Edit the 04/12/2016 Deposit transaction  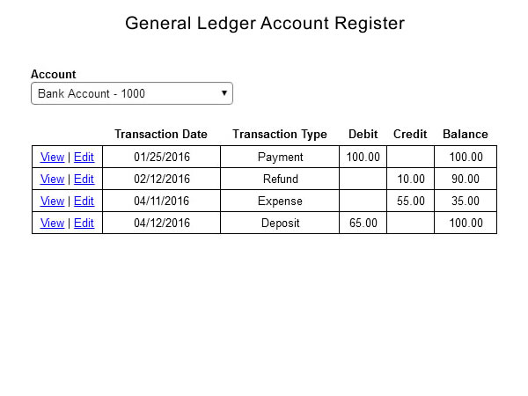pyautogui.click(x=84, y=223)
